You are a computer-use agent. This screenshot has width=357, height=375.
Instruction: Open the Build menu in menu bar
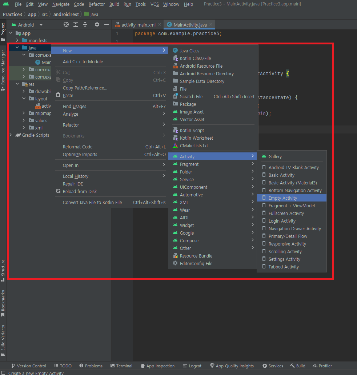point(114,4)
